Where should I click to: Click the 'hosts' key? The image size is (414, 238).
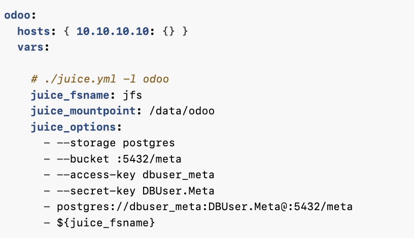pyautogui.click(x=33, y=31)
